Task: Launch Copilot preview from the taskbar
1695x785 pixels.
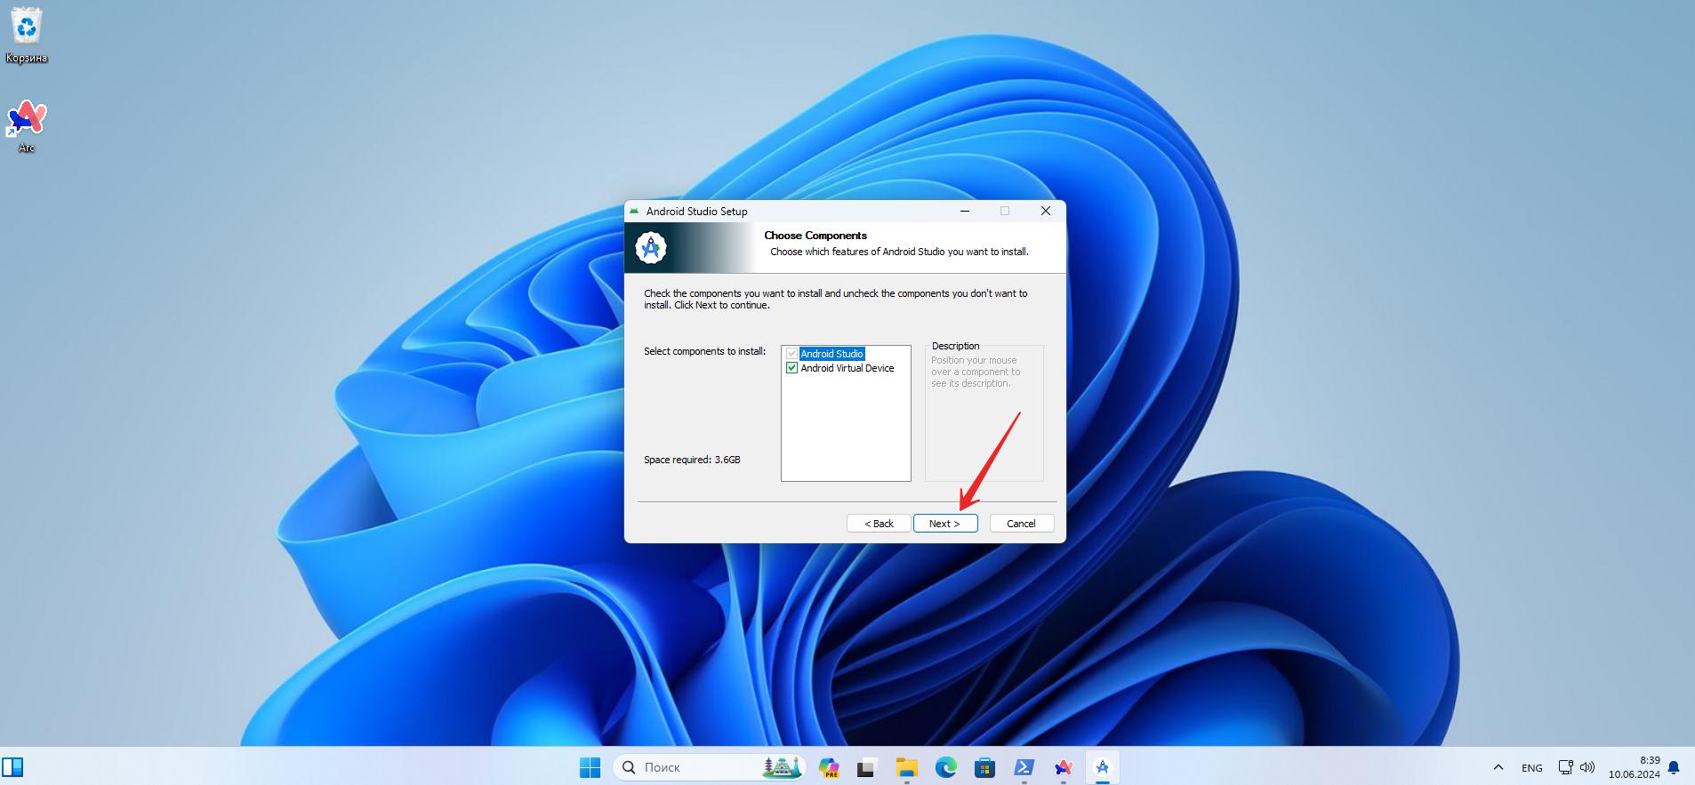Action: 829,767
